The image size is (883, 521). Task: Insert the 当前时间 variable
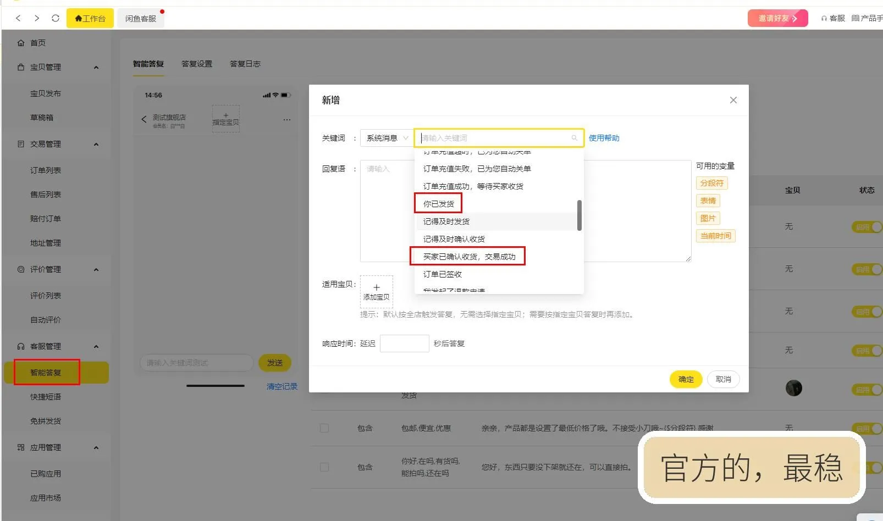pos(716,236)
